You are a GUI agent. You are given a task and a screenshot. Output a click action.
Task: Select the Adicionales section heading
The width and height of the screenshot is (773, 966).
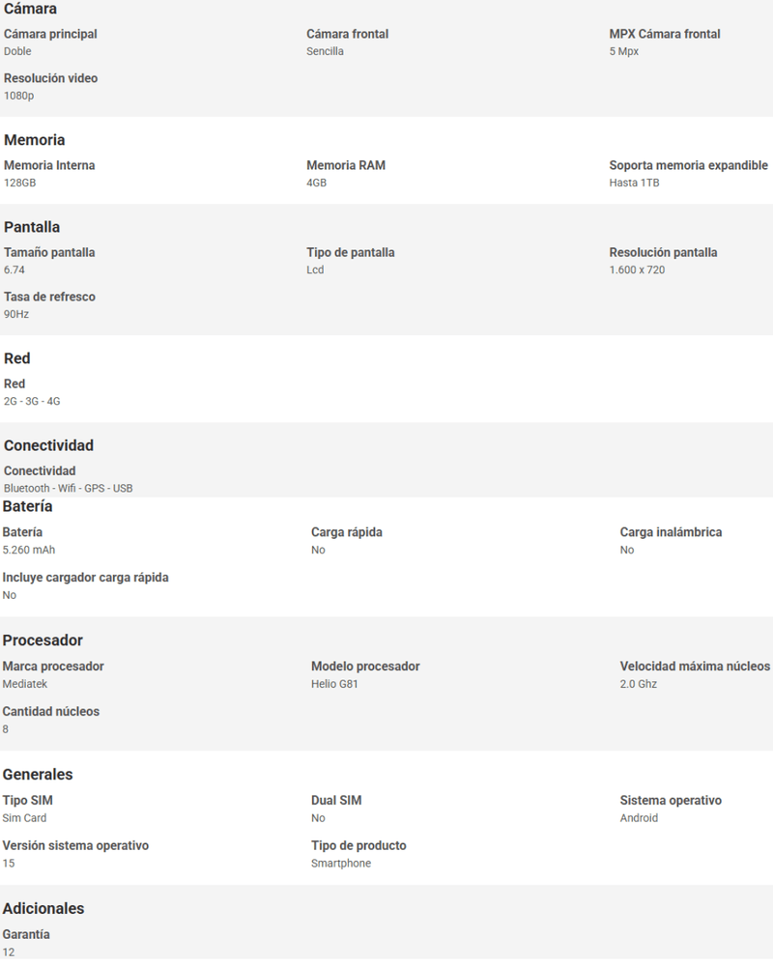tap(43, 909)
